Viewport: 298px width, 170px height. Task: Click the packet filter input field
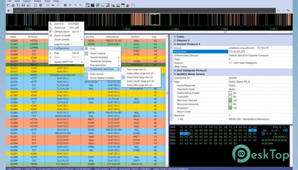[144, 11]
